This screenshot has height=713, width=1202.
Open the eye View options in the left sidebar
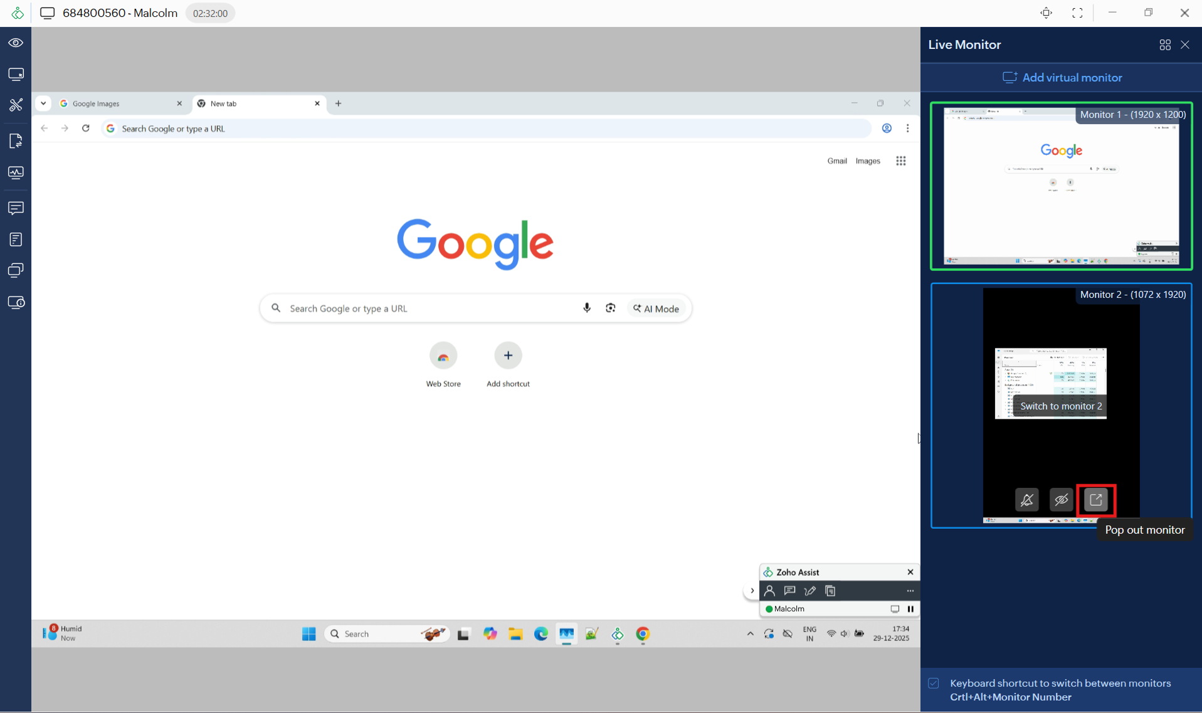pos(16,43)
